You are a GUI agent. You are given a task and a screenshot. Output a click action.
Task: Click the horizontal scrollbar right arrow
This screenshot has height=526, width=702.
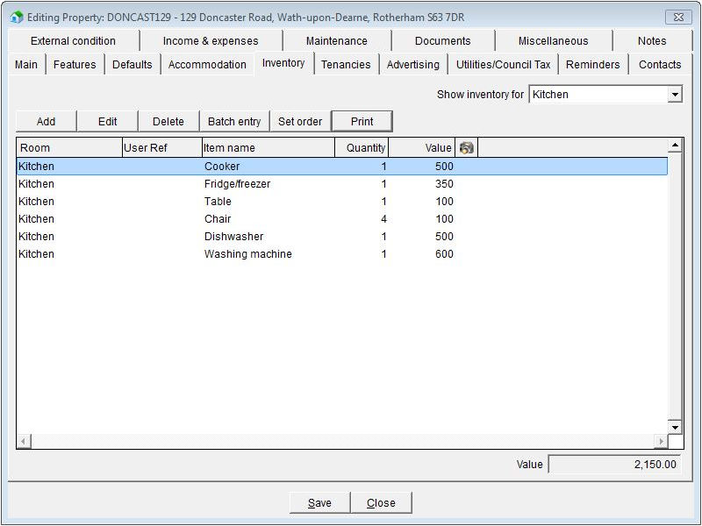(661, 442)
